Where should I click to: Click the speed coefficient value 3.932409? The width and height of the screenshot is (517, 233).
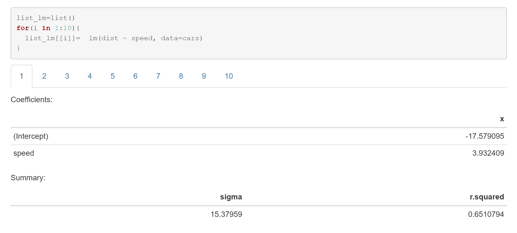point(488,153)
